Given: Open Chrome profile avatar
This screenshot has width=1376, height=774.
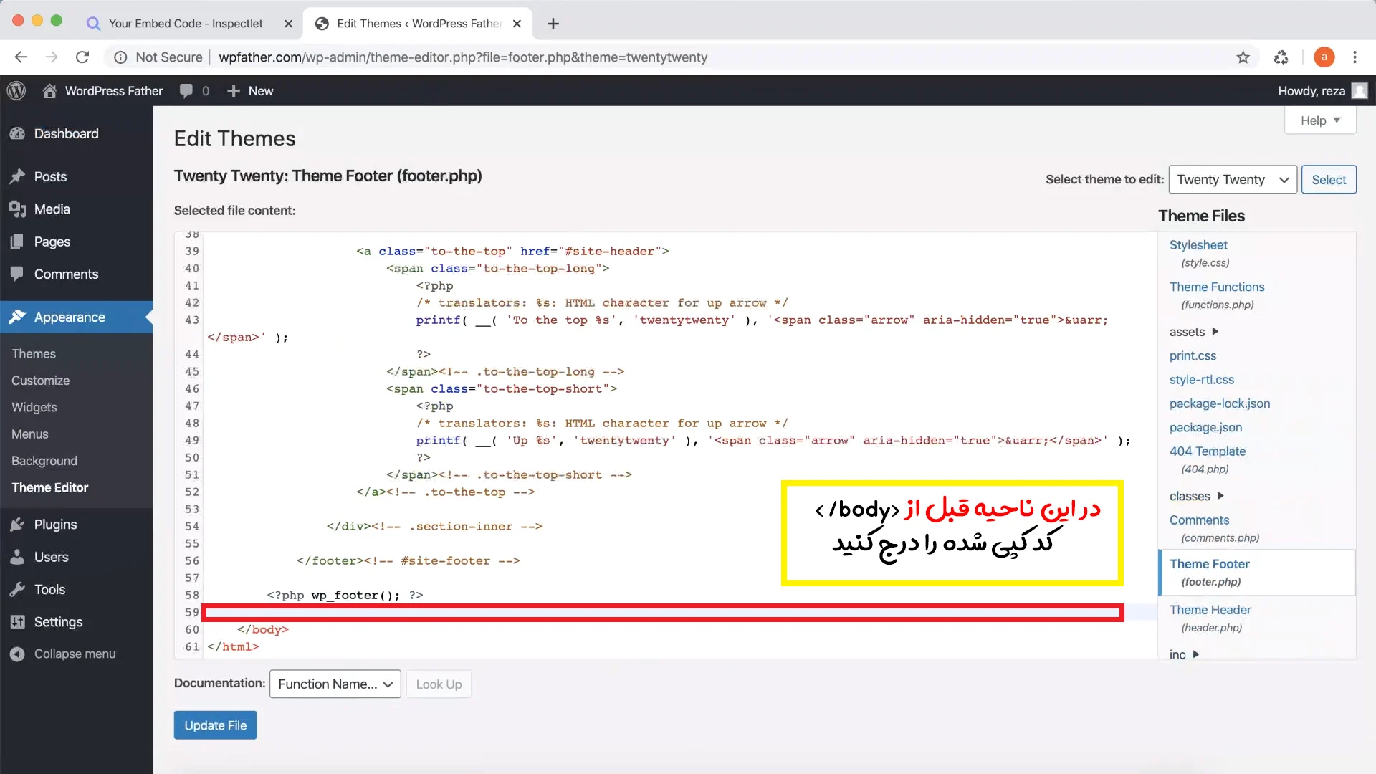Looking at the screenshot, I should pos(1324,57).
